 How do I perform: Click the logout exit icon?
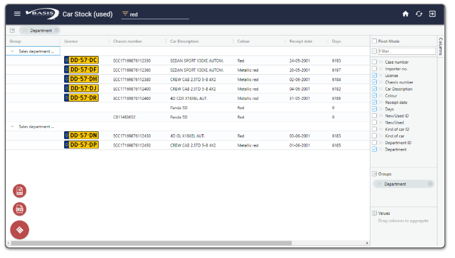(432, 14)
